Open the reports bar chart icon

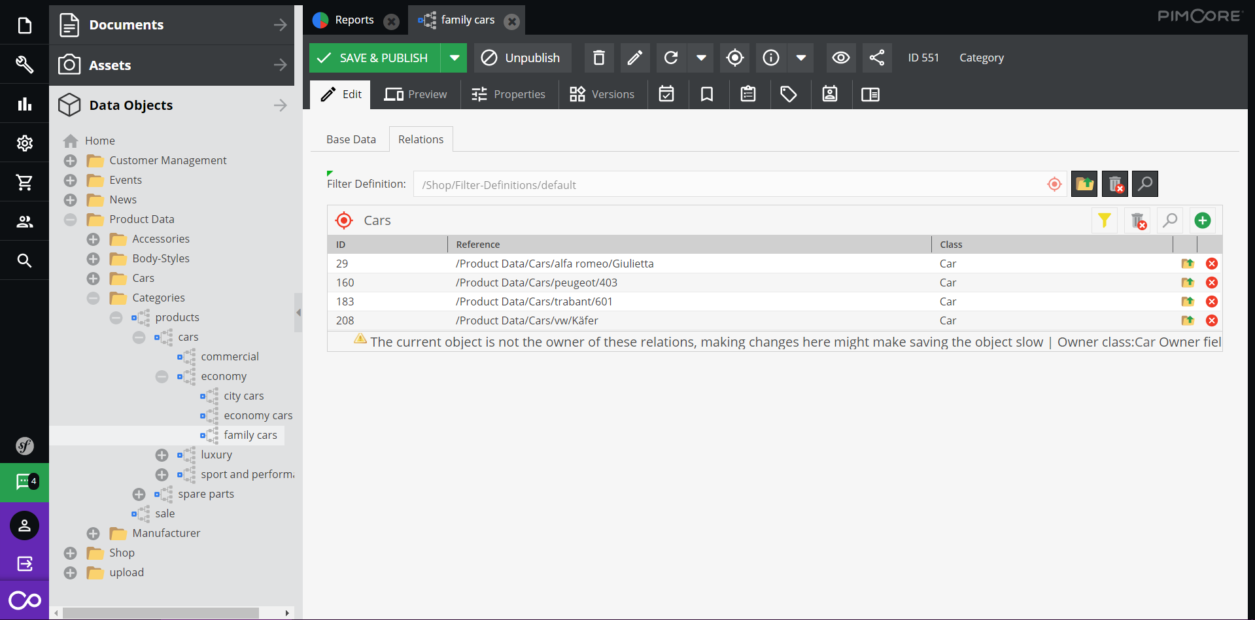coord(24,103)
